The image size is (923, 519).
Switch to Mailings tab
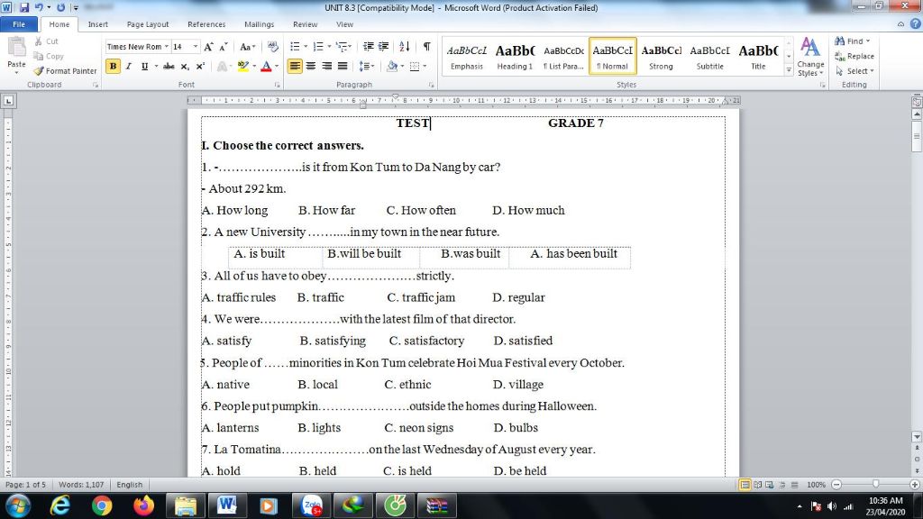click(259, 24)
